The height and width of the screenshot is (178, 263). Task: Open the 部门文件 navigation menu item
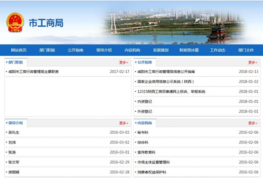click(x=246, y=50)
